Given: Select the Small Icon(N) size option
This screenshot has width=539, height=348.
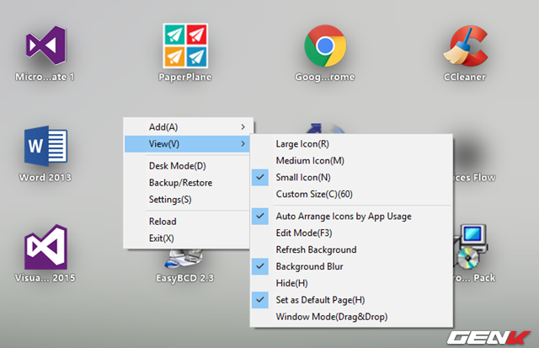Looking at the screenshot, I should point(303,178).
